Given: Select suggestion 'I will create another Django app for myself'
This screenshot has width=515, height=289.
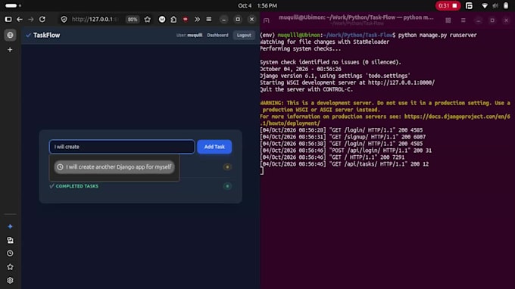Looking at the screenshot, I should (x=114, y=167).
